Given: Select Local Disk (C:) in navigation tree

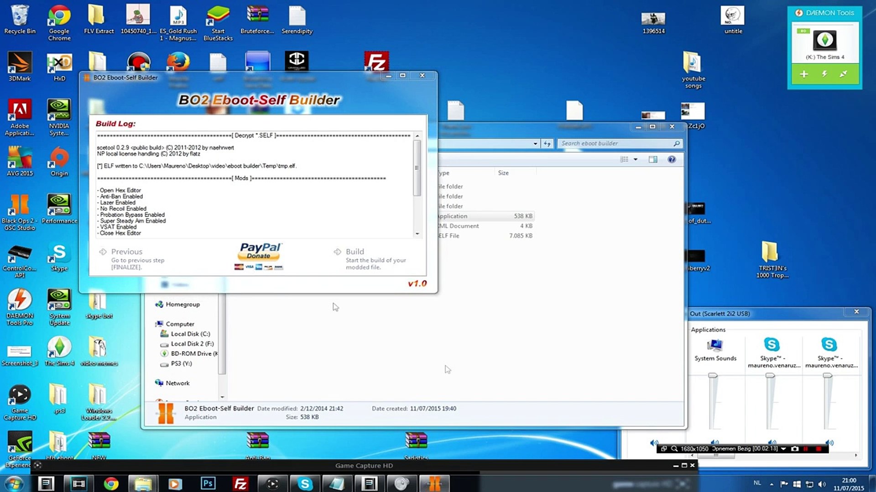Looking at the screenshot, I should pos(190,334).
